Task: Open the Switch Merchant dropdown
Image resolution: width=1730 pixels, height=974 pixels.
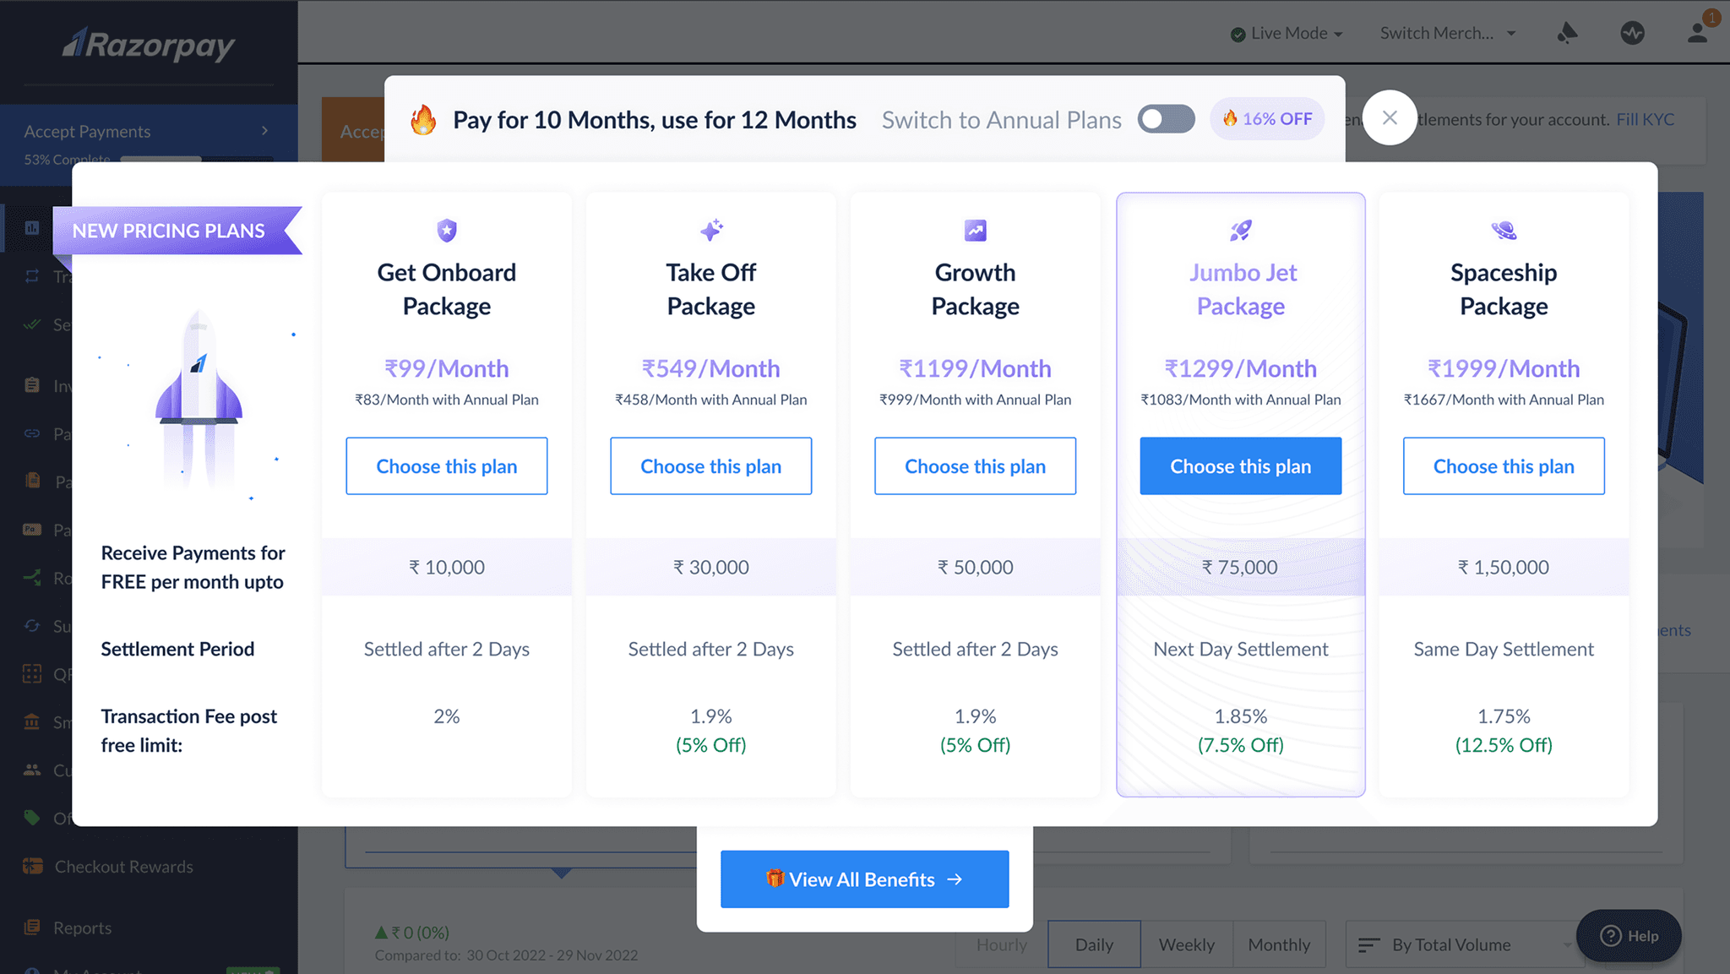Action: point(1448,33)
